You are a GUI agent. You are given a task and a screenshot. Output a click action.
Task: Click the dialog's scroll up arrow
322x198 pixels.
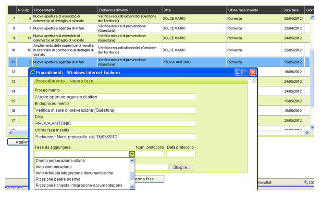click(254, 80)
